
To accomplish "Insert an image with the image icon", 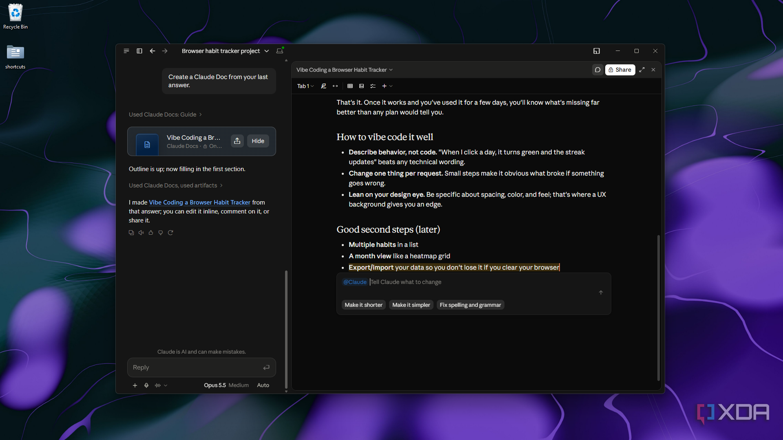I will tap(361, 86).
